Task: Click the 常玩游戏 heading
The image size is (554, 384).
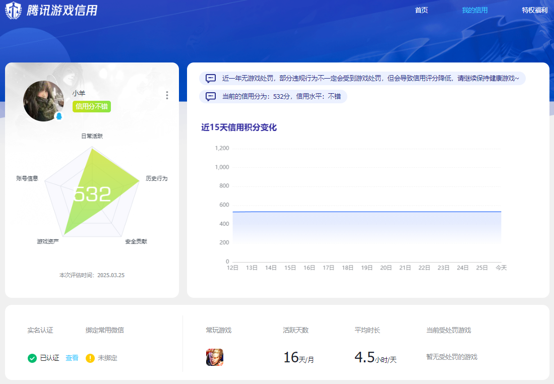Action: (219, 330)
